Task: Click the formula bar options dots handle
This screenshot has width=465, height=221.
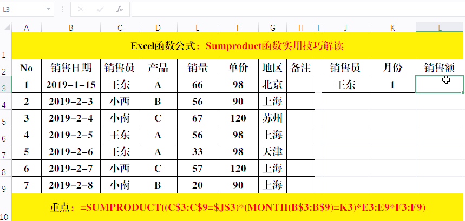Action: 62,9
